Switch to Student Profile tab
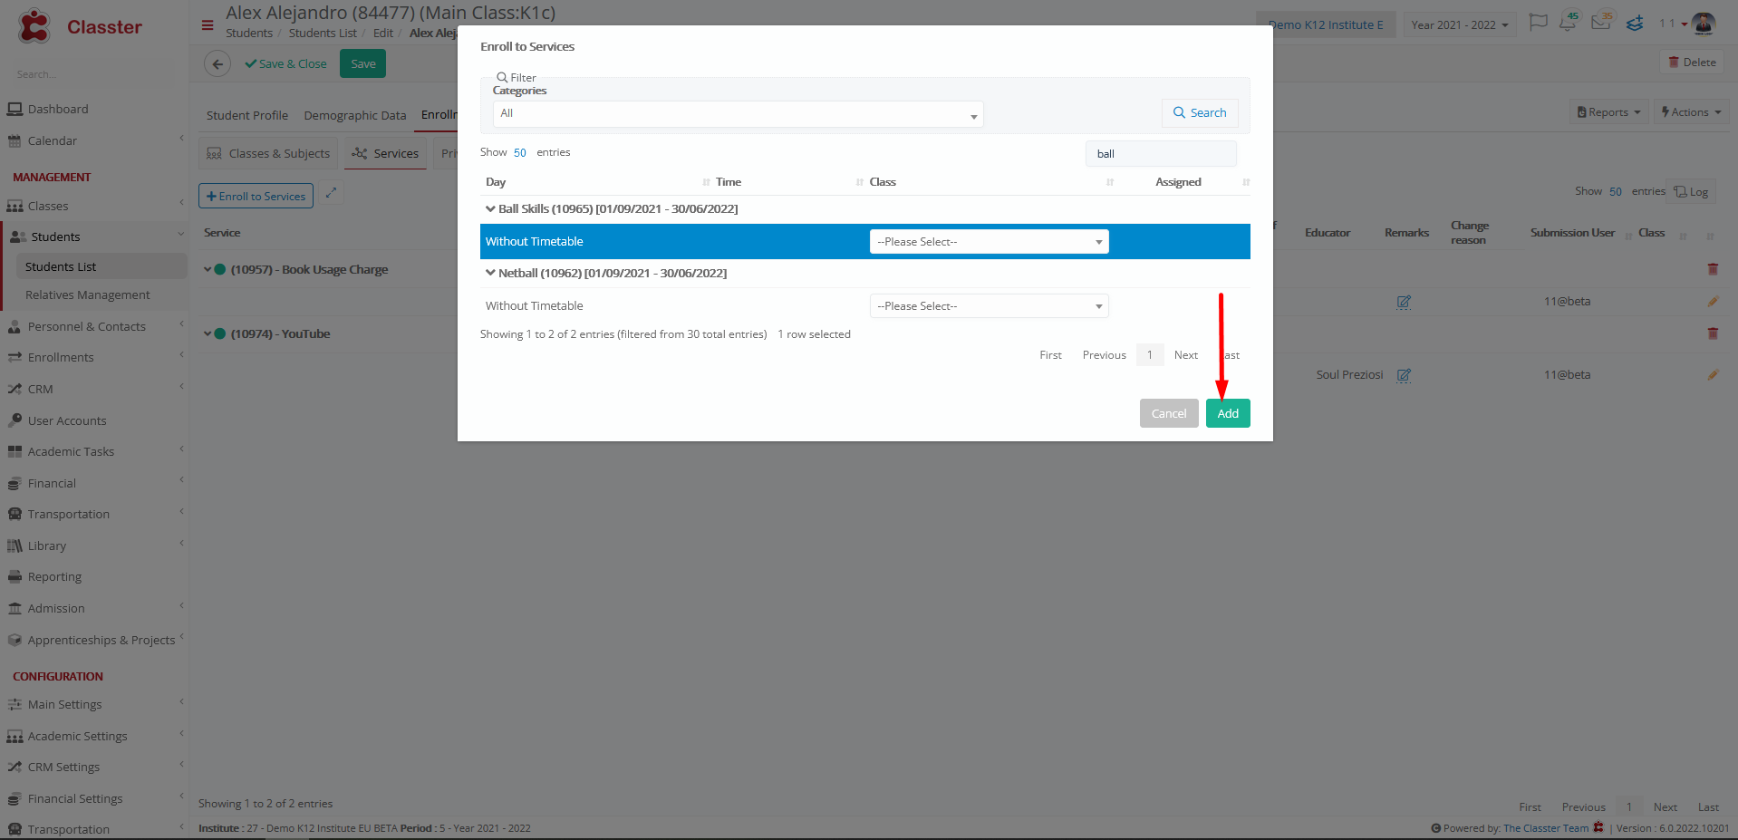The image size is (1738, 840). 247,115
